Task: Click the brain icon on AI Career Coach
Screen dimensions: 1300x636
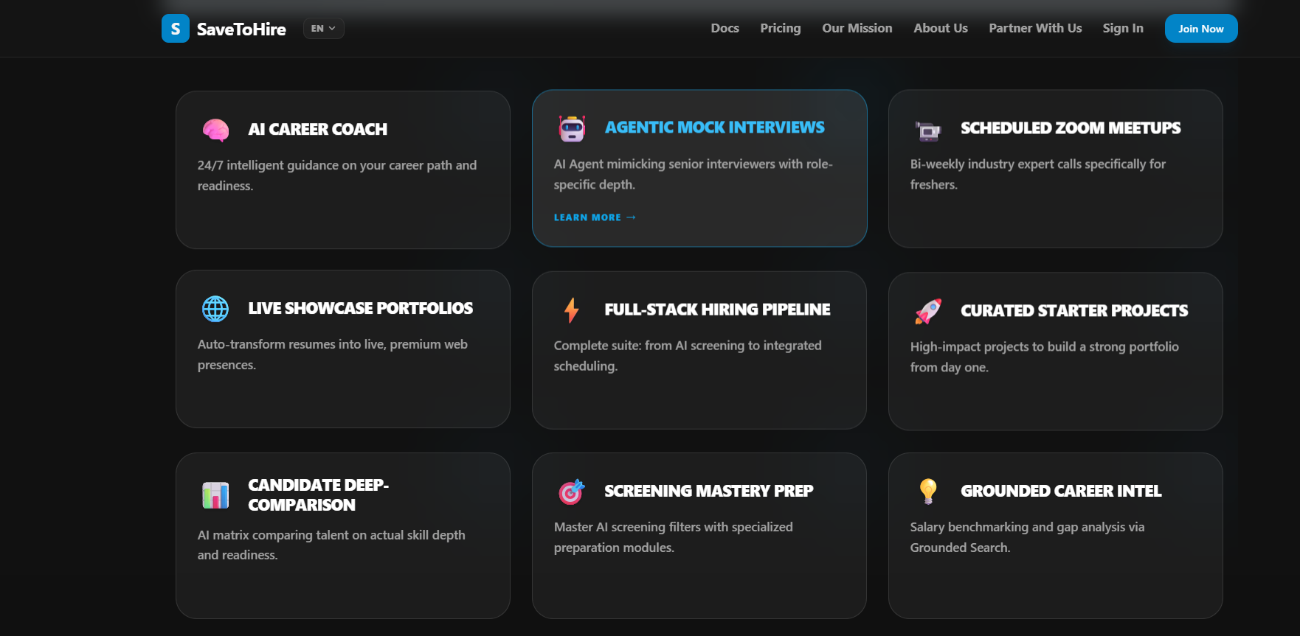Action: [x=215, y=130]
